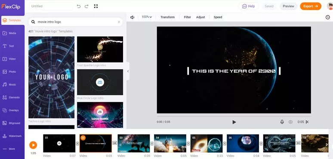The height and width of the screenshot is (159, 333).
Task: Clear the template search with X
Action: tap(119, 22)
